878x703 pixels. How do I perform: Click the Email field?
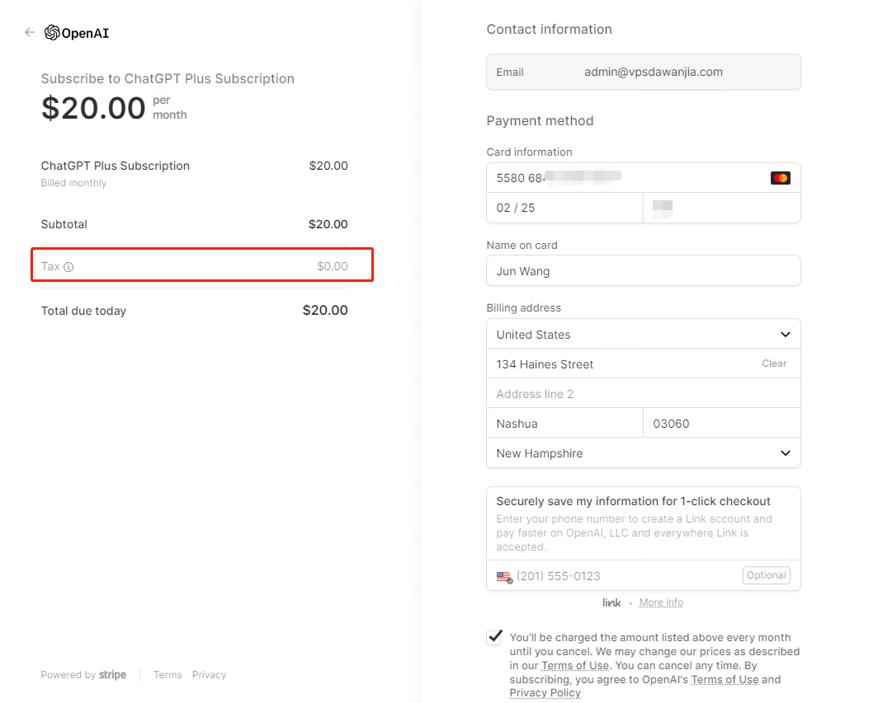click(644, 72)
